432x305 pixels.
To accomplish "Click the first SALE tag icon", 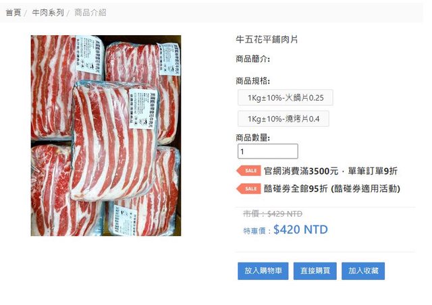I will point(249,171).
